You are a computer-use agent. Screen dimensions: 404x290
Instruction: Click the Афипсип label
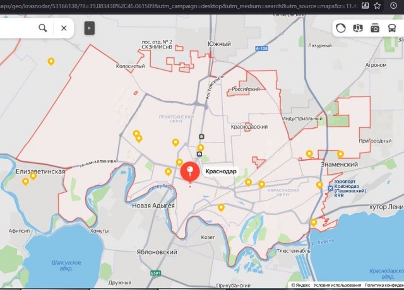pyautogui.click(x=20, y=231)
